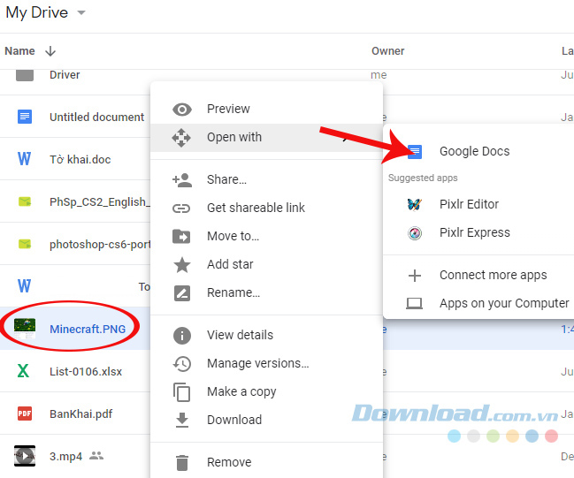Viewport: 574px width, 478px height.
Task: Select Manage versions... entry
Action: pos(266,363)
